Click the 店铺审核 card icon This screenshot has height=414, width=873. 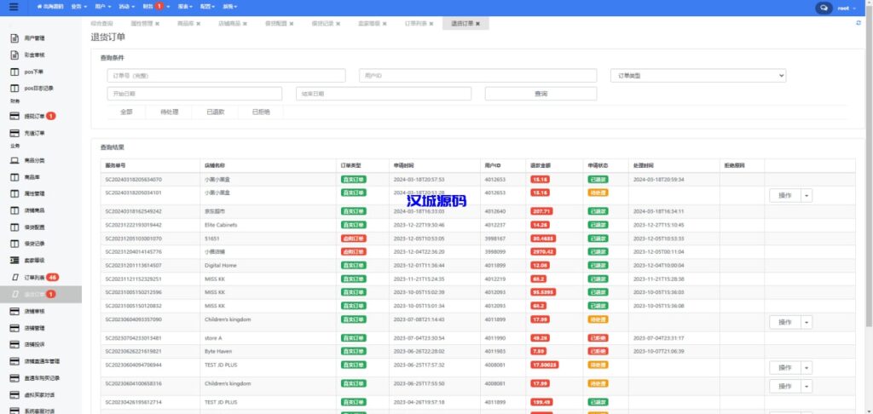(15, 311)
